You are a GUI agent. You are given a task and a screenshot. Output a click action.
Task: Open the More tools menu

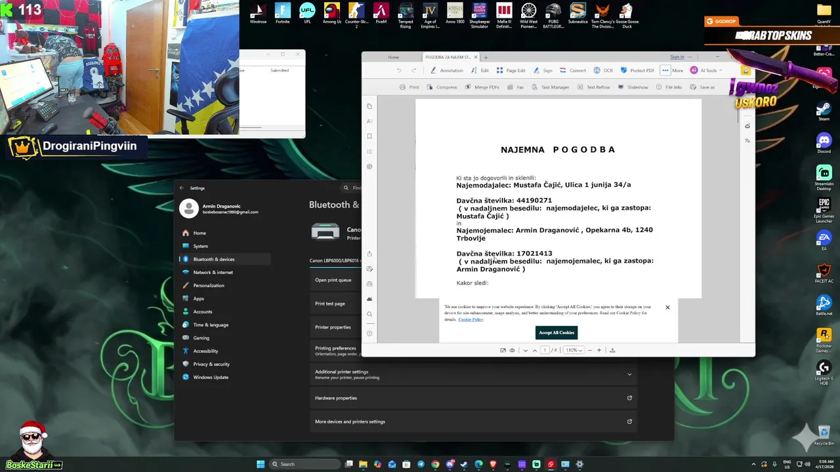[673, 70]
